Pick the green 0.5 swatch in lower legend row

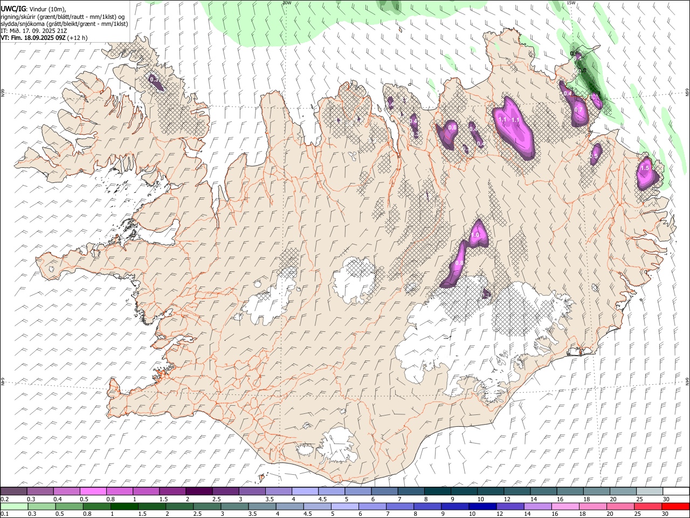point(69,507)
